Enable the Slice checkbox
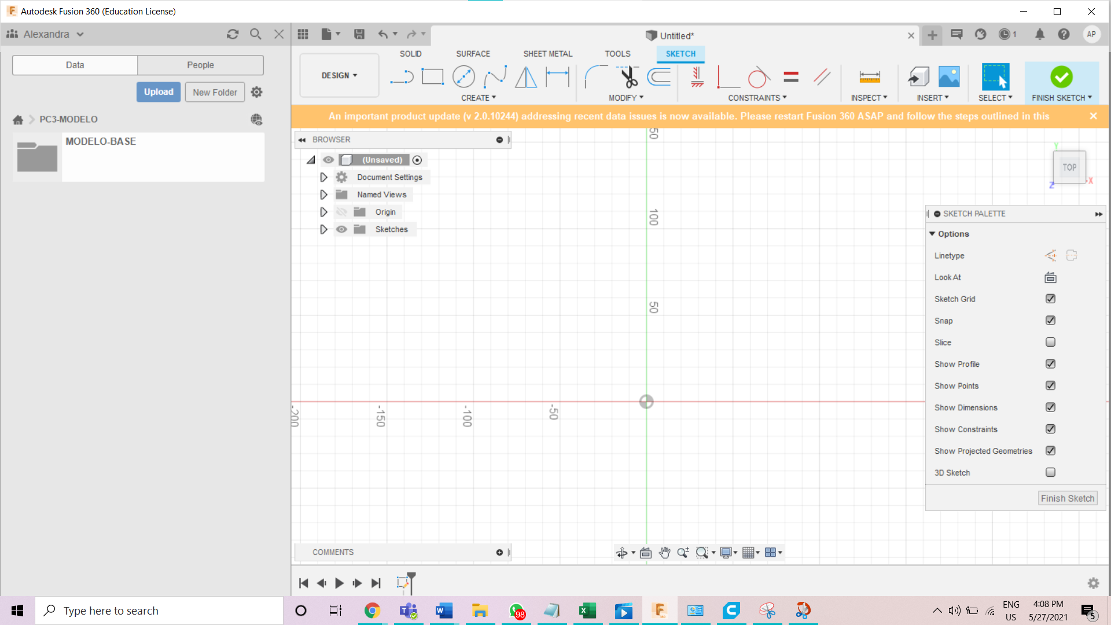 pos(1050,342)
